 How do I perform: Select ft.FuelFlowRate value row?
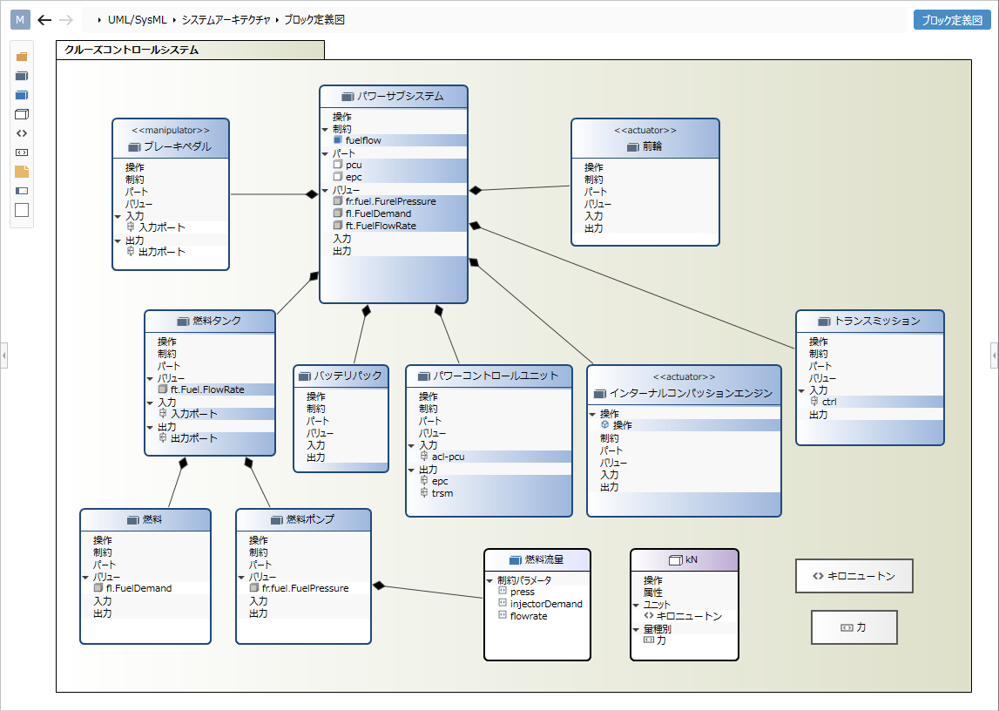(394, 226)
